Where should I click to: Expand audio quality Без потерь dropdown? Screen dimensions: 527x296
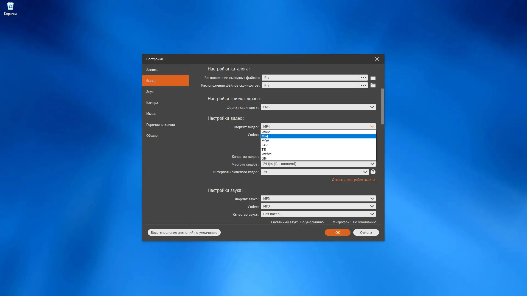pyautogui.click(x=318, y=214)
